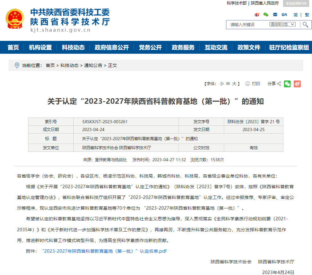Open the WeChat icon in top header

[266, 15]
